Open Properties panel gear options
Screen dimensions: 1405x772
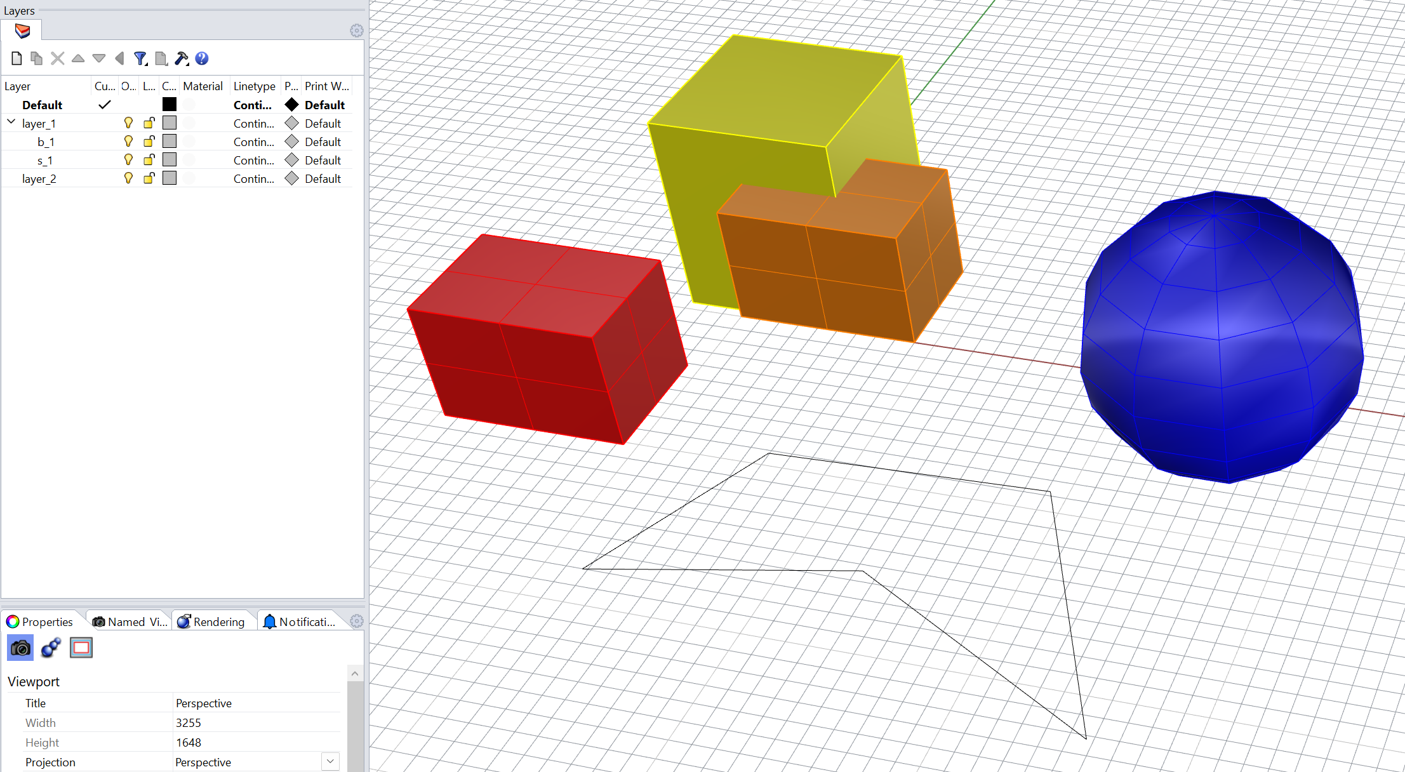pos(357,621)
